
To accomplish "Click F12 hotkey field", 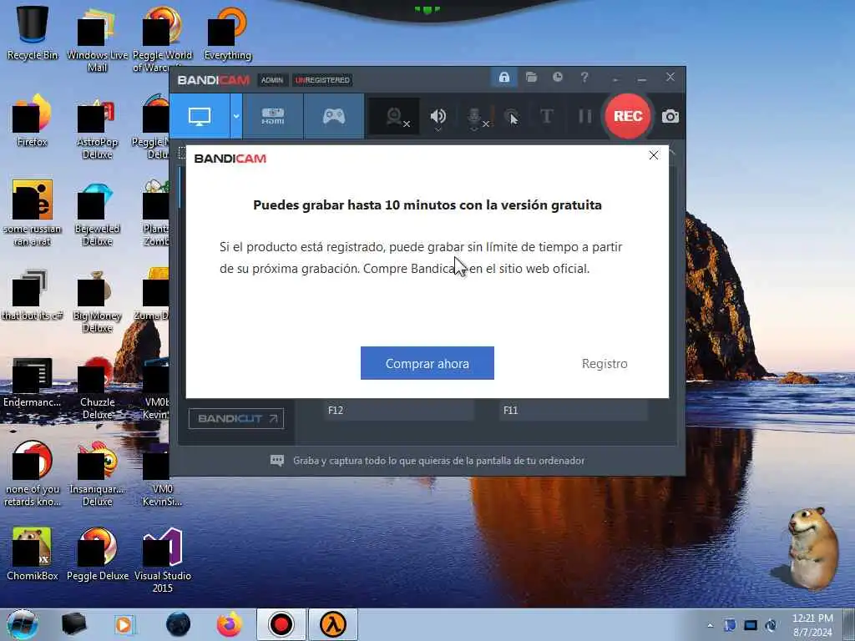I will click(398, 410).
